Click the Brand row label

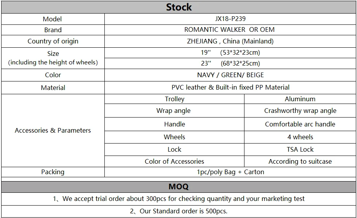point(53,30)
